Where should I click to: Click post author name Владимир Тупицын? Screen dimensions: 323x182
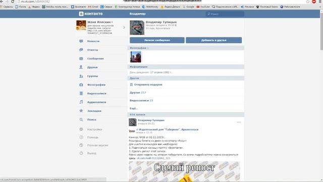point(151,120)
